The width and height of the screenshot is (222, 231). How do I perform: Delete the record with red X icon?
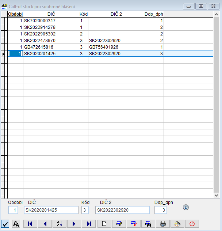pos(134,224)
